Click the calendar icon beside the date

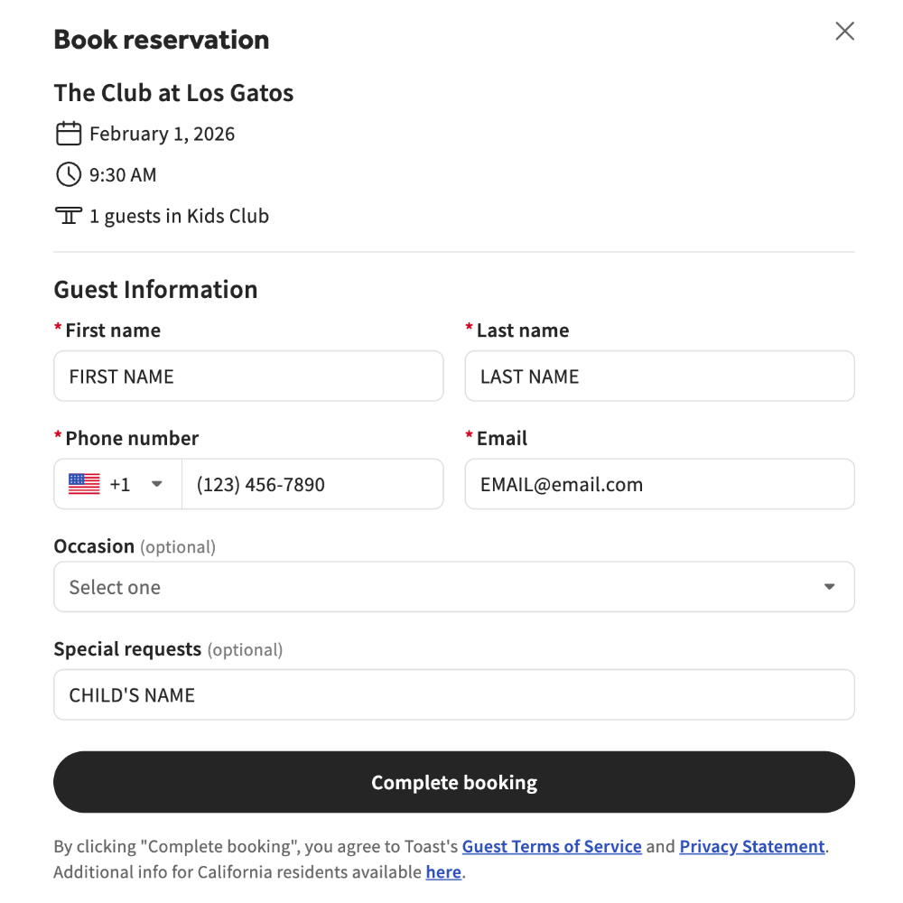(x=69, y=135)
